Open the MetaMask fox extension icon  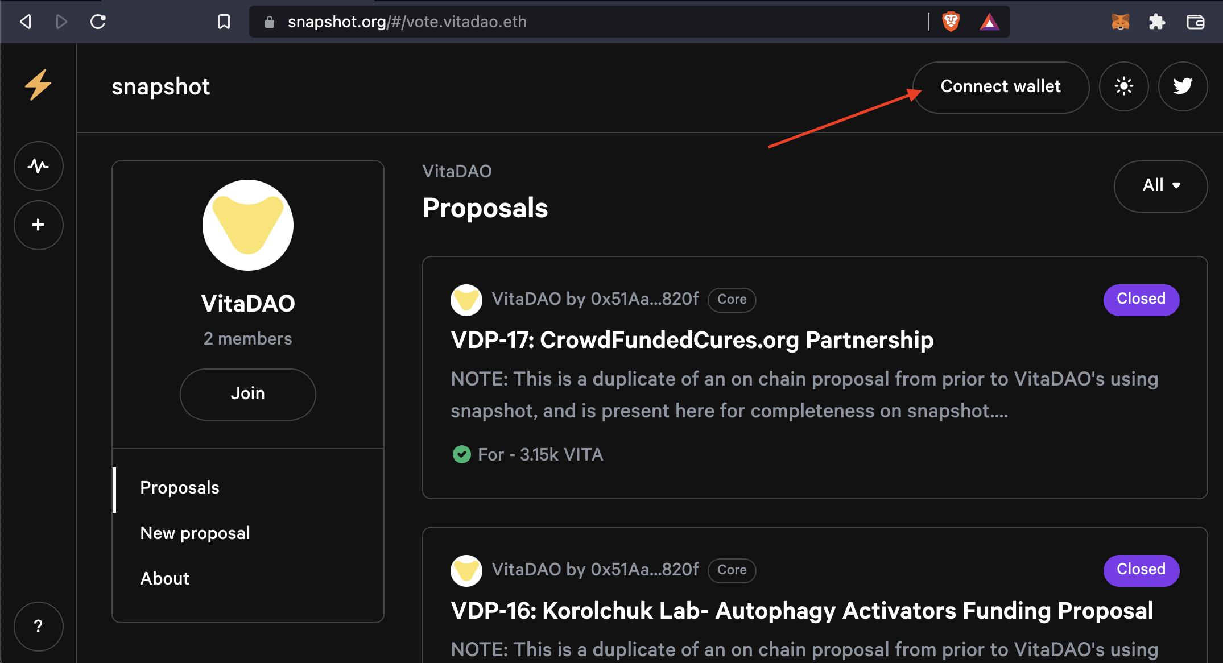(1119, 22)
